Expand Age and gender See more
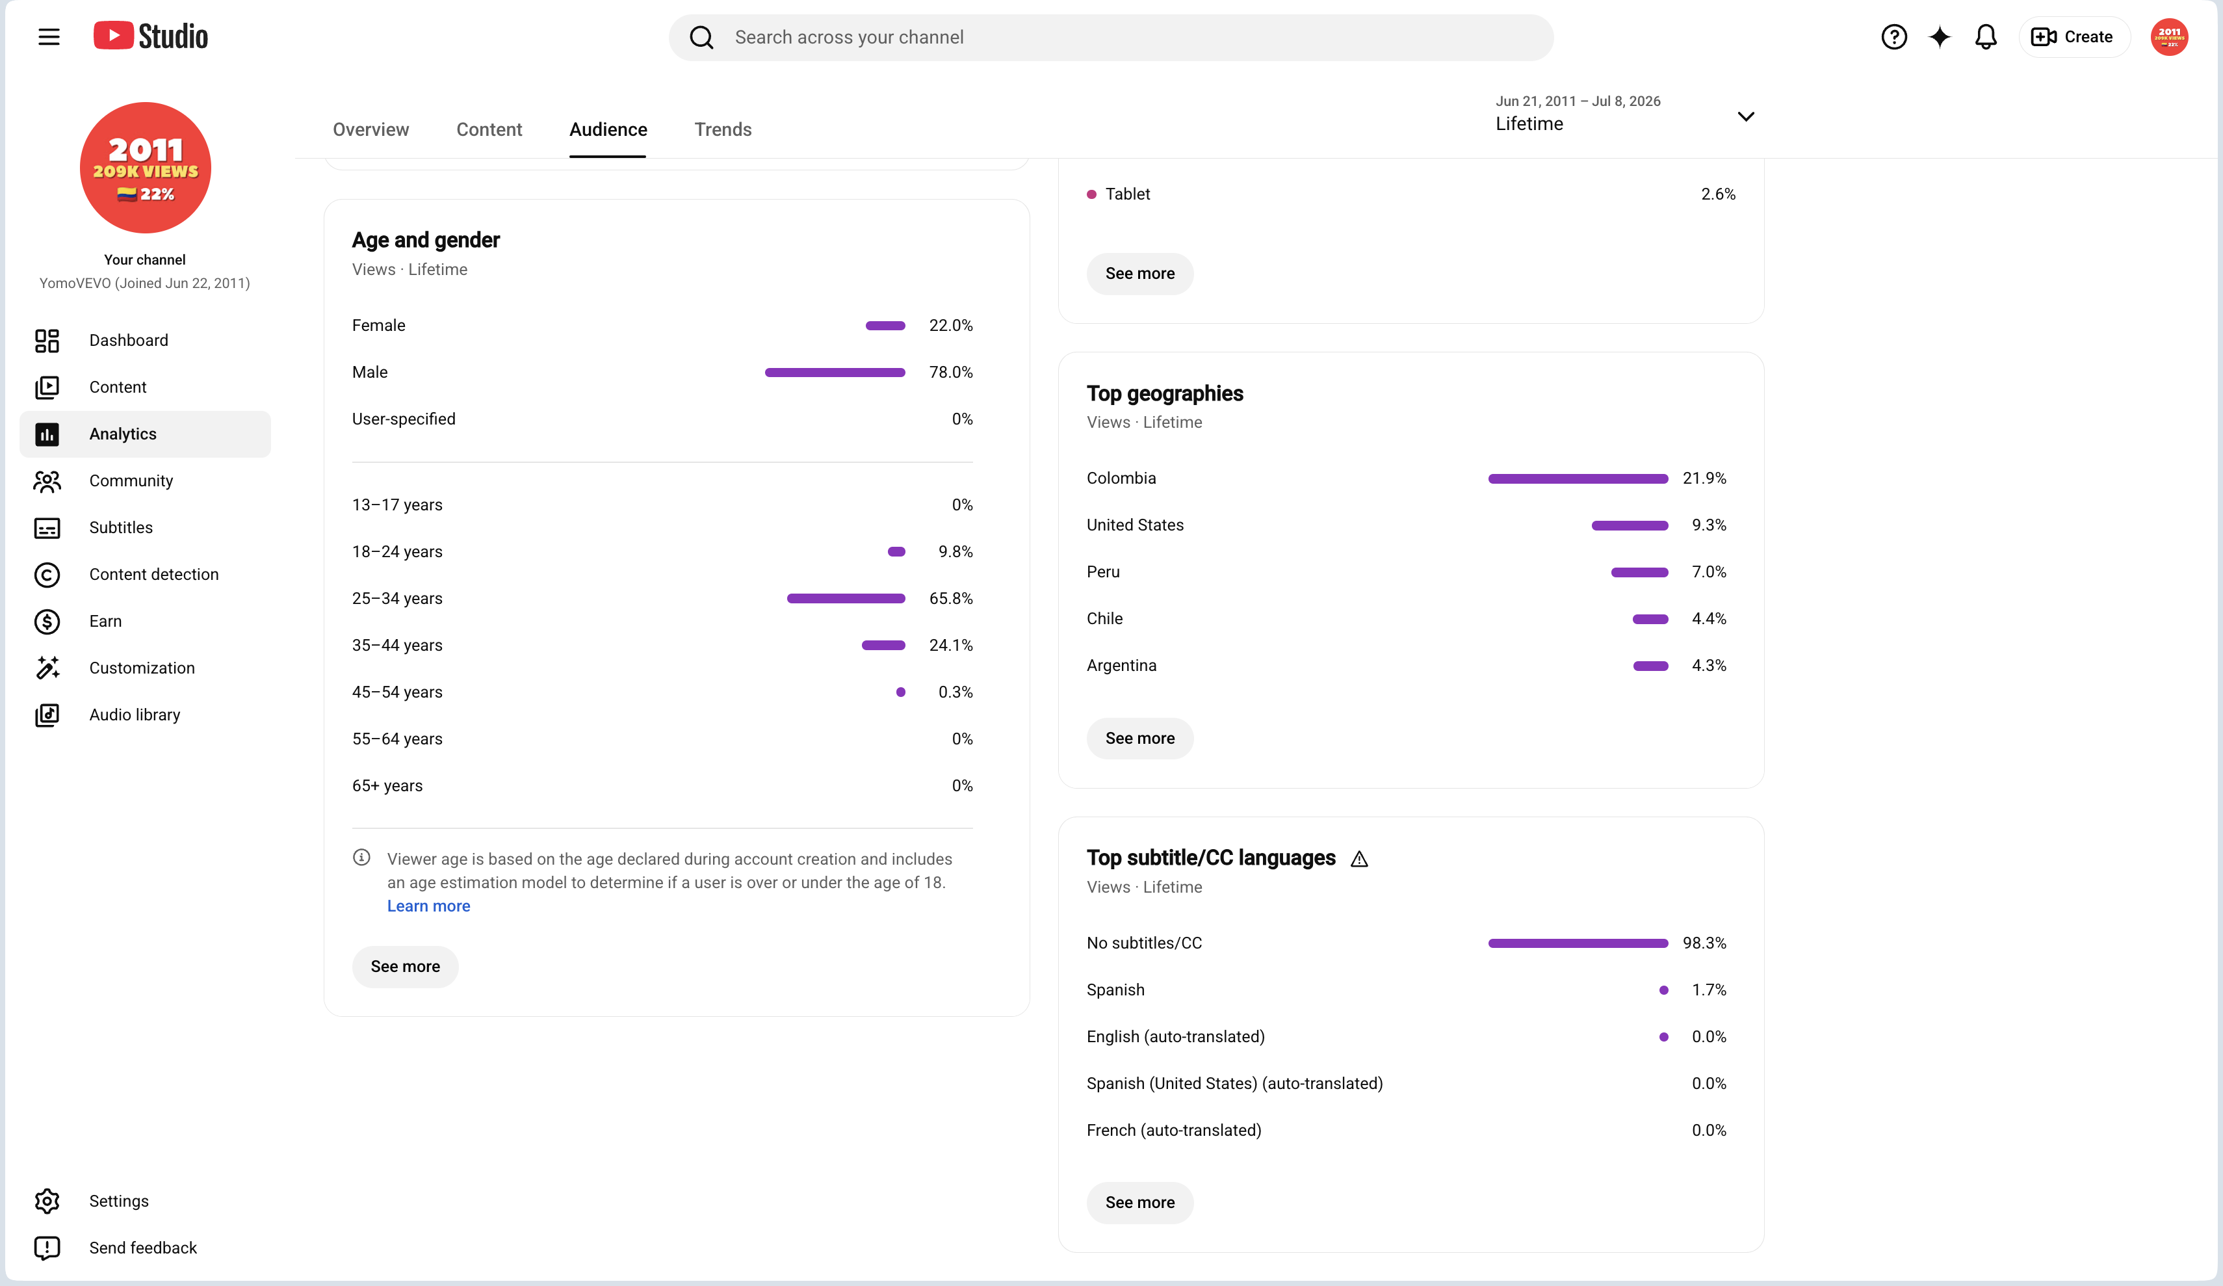 click(405, 967)
